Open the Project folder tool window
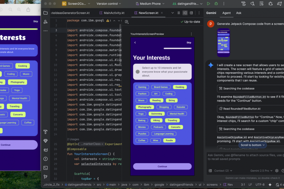 tap(46, 13)
